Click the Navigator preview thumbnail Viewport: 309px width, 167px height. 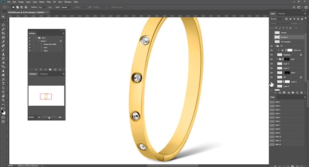46,96
